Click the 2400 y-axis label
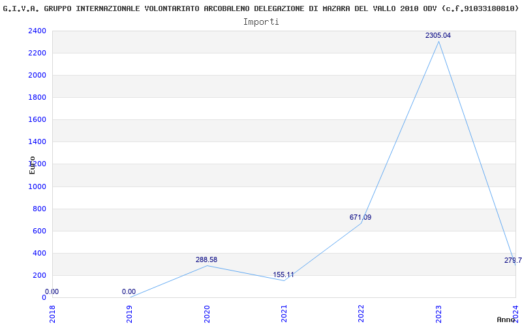This screenshot has height=326, width=522. [x=37, y=31]
